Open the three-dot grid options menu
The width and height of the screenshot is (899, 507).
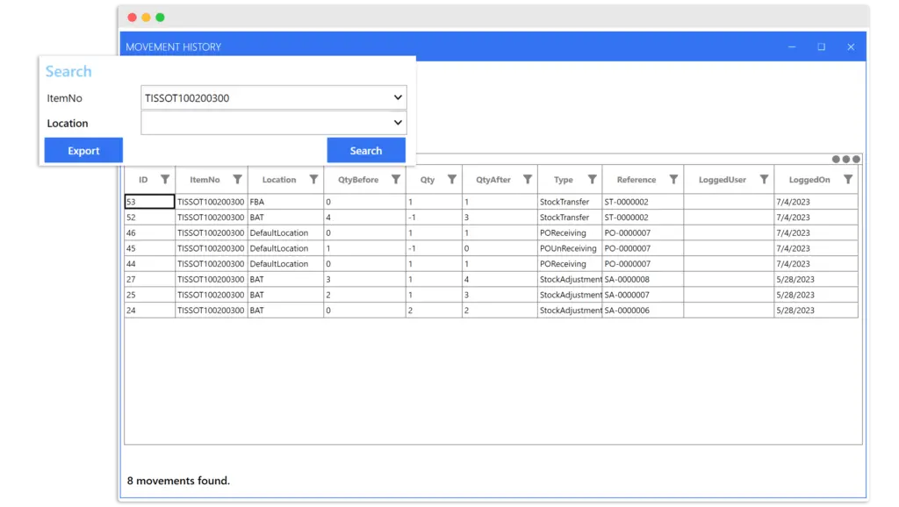pos(845,160)
